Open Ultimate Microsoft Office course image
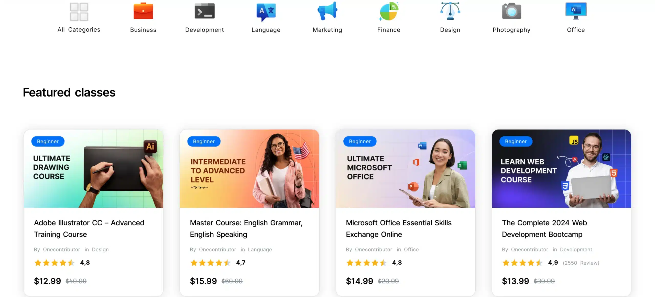655x297 pixels. pos(405,168)
